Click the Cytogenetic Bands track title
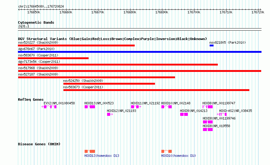The width and height of the screenshot is (270, 165). click(x=36, y=22)
